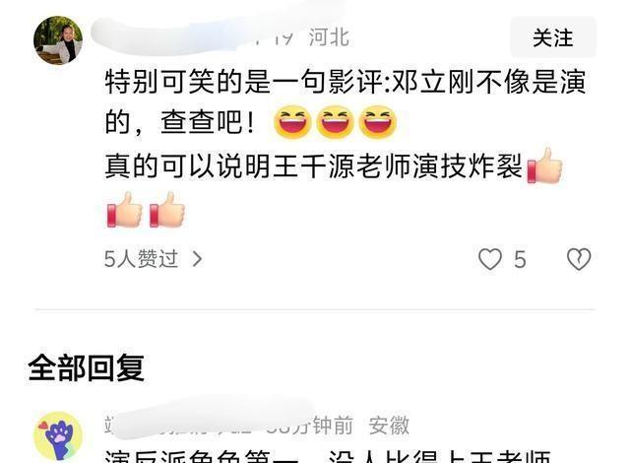Open the Hebei commenter's profile avatar
Image resolution: width=630 pixels, height=463 pixels.
tap(58, 40)
